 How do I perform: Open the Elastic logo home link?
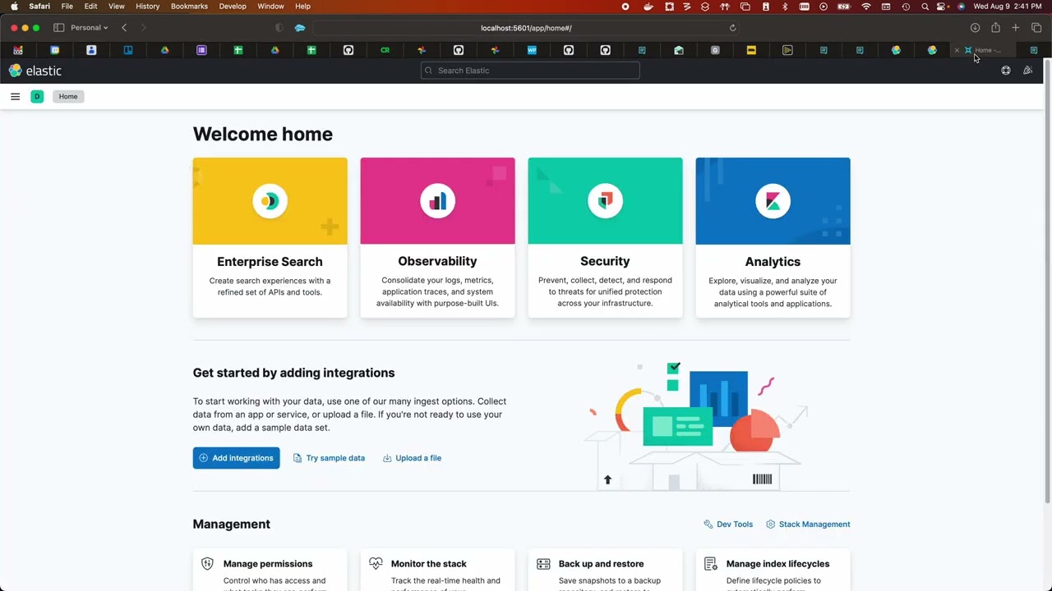pos(35,71)
